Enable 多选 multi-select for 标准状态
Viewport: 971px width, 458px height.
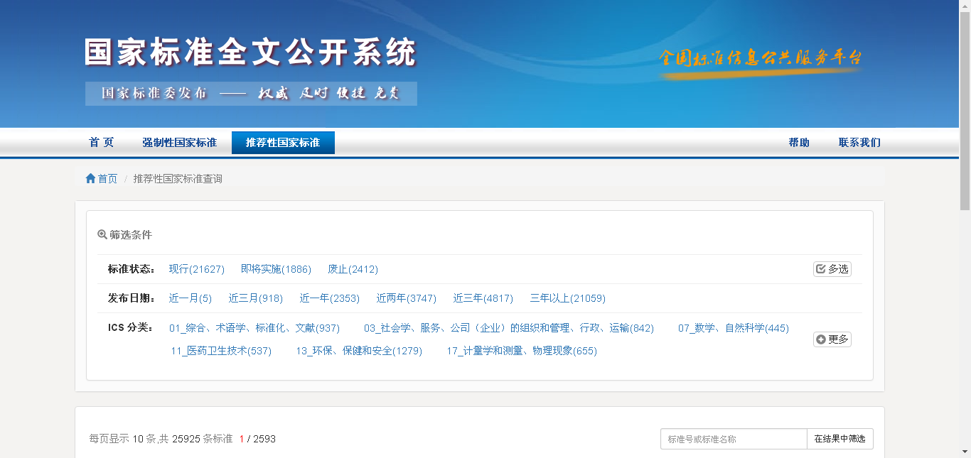pos(832,269)
